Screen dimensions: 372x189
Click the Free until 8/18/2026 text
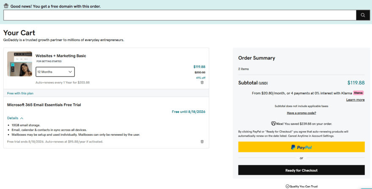pyautogui.click(x=189, y=112)
